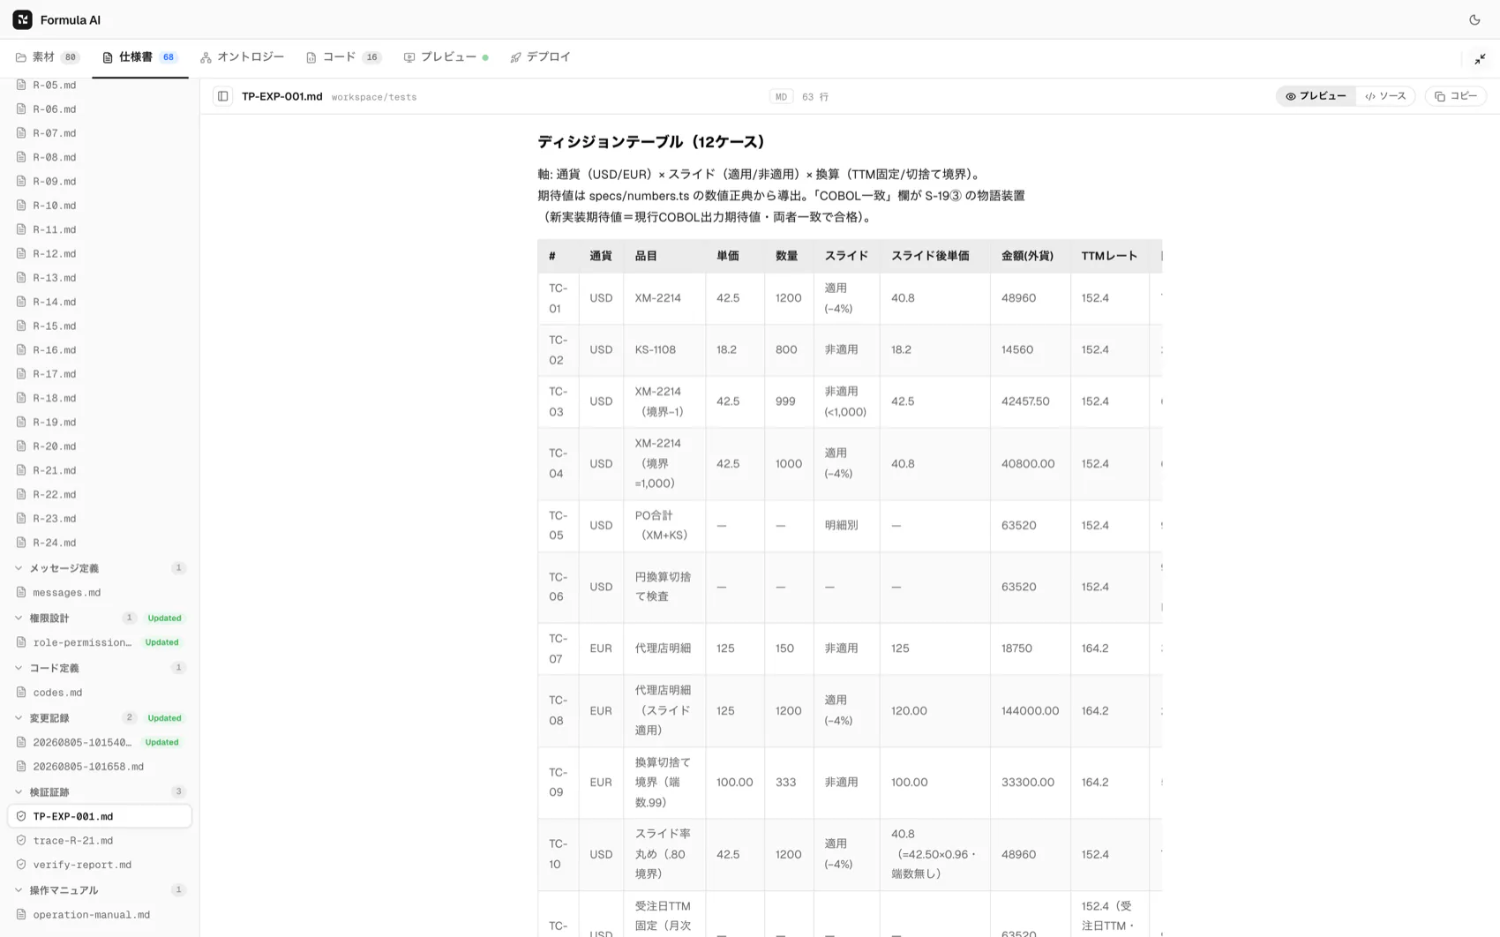
Task: Select プレビュー view mode toggle
Action: 1316,96
